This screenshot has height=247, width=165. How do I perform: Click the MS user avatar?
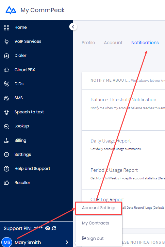(7, 242)
